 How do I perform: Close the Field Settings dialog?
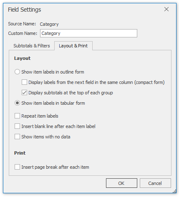[x=166, y=9]
